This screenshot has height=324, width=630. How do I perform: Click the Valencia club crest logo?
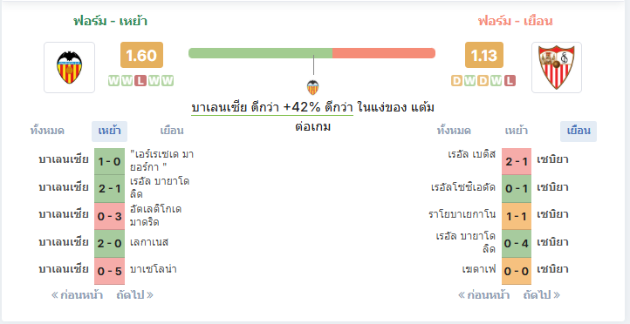pos(70,67)
